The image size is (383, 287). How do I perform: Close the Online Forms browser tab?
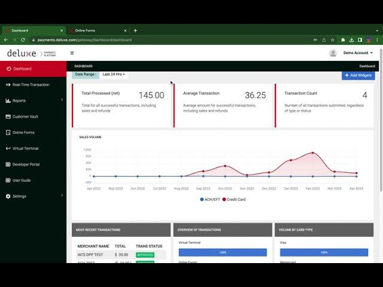point(125,30)
